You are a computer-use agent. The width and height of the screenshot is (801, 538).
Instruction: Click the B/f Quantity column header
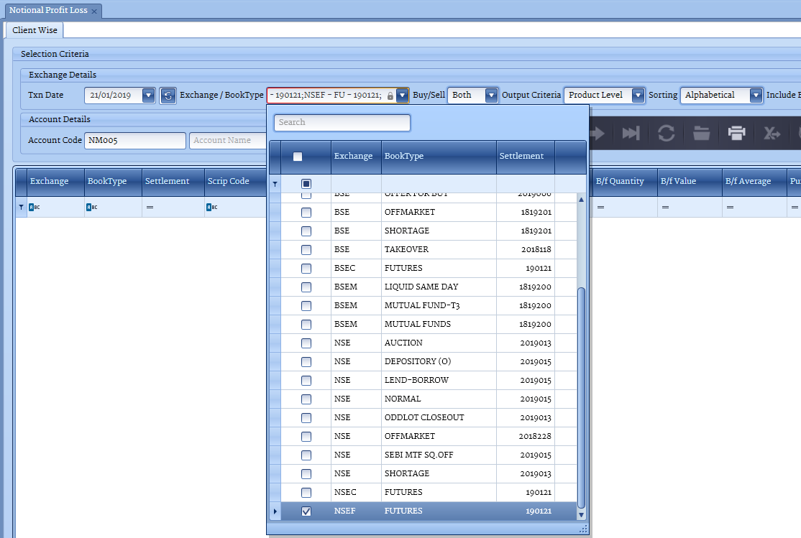coord(620,181)
